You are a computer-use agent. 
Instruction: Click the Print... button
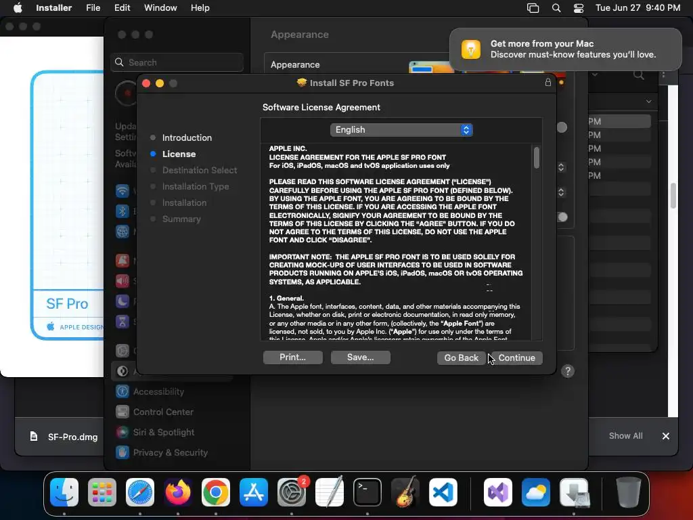[x=292, y=357]
